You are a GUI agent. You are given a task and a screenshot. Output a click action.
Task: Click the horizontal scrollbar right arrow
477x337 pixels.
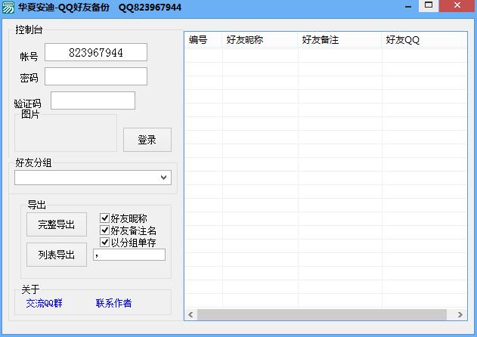click(460, 314)
